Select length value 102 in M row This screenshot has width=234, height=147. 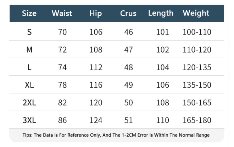pos(163,50)
